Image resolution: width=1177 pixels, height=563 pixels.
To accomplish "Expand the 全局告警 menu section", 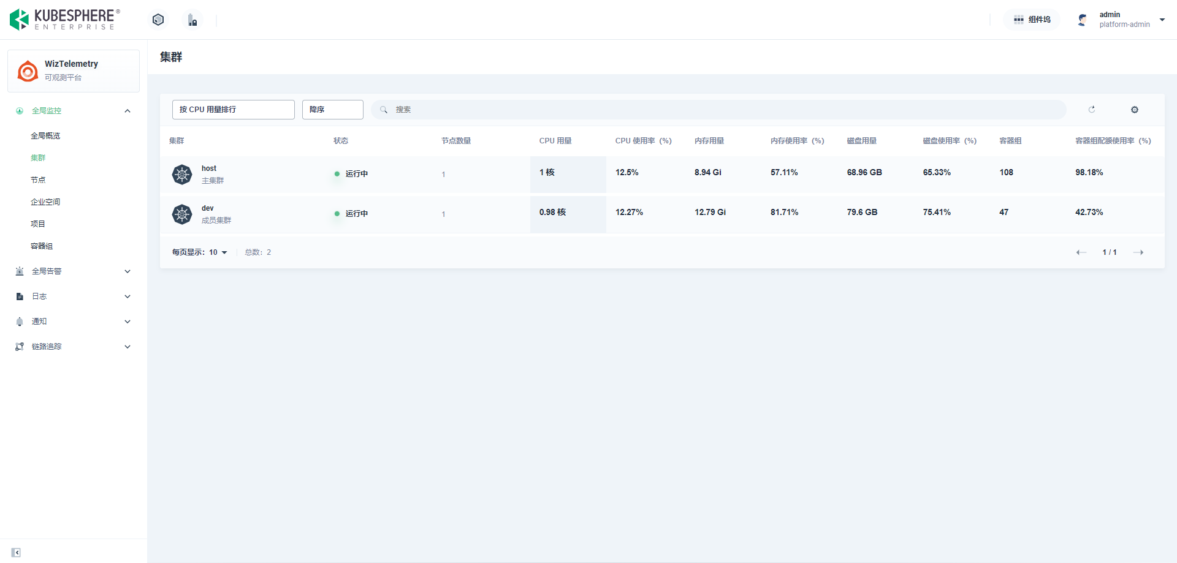I will [x=74, y=271].
